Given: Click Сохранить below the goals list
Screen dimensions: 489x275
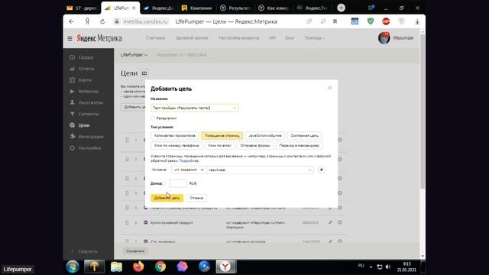Looking at the screenshot, I should 135,251.
